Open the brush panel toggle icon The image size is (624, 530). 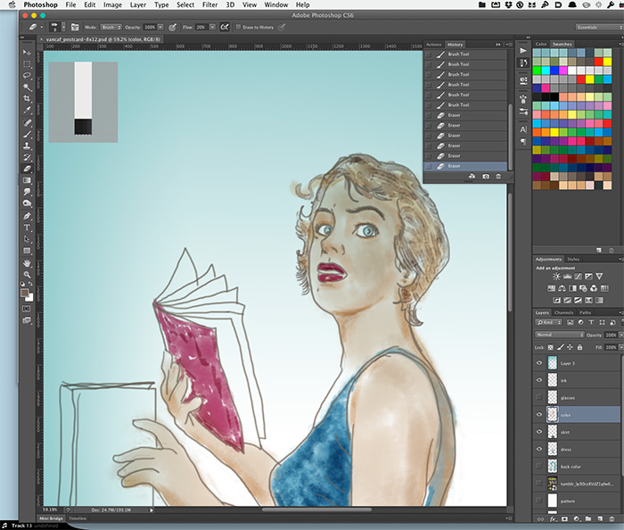coord(75,27)
